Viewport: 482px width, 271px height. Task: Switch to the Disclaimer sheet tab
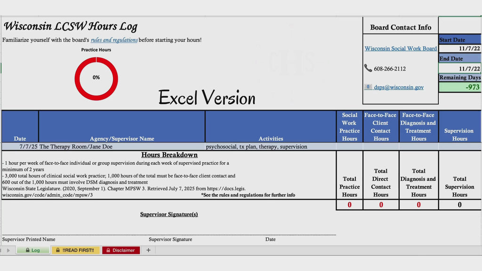(121, 250)
